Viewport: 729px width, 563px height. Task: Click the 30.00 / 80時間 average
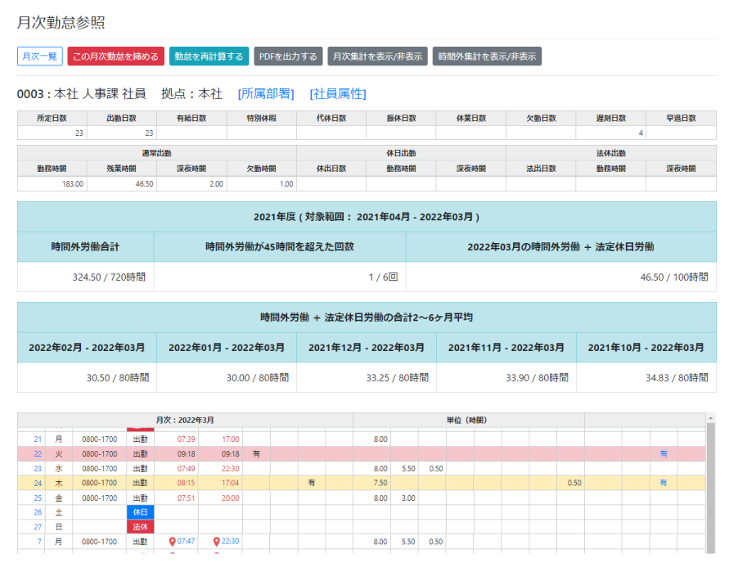click(x=258, y=378)
